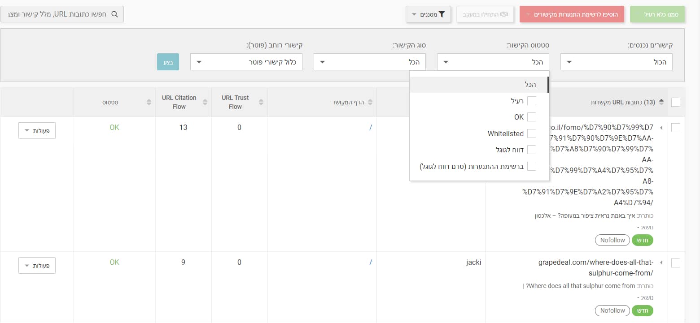Tick the דווח לגוגל checkbox

point(531,150)
